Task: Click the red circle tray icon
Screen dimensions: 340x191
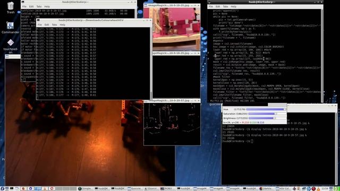Action: pos(313,189)
